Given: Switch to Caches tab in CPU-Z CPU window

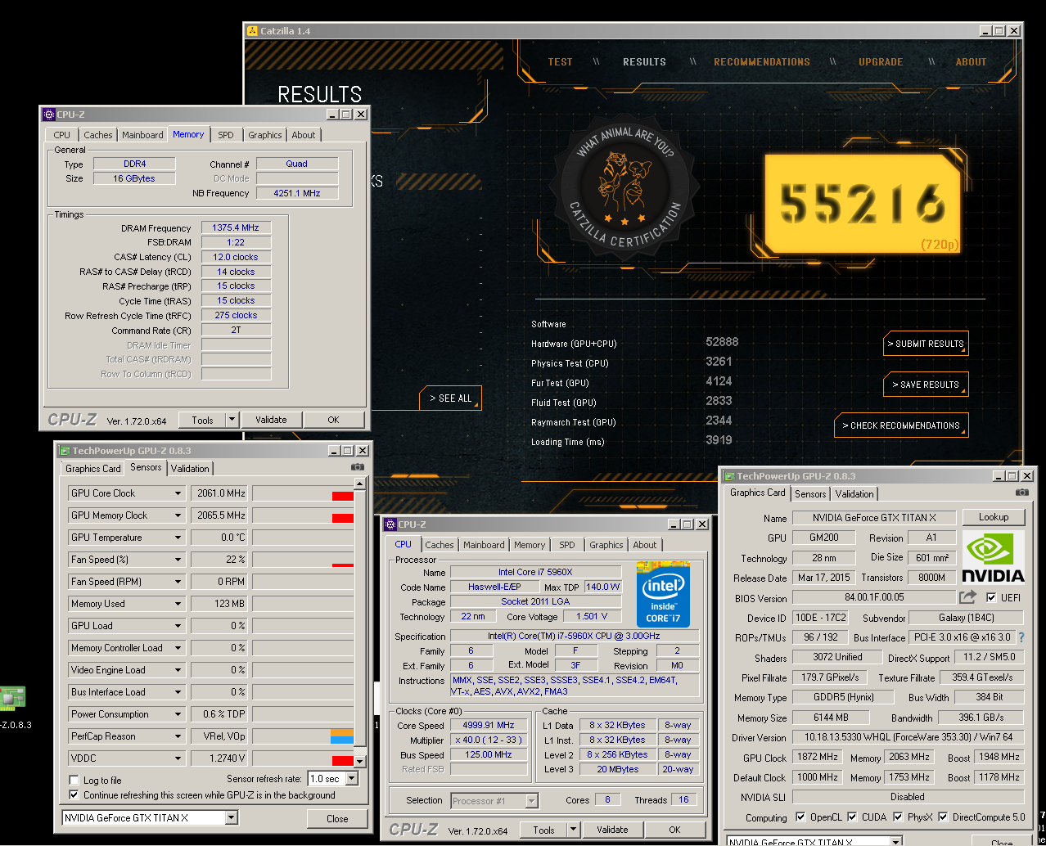Looking at the screenshot, I should [x=440, y=545].
